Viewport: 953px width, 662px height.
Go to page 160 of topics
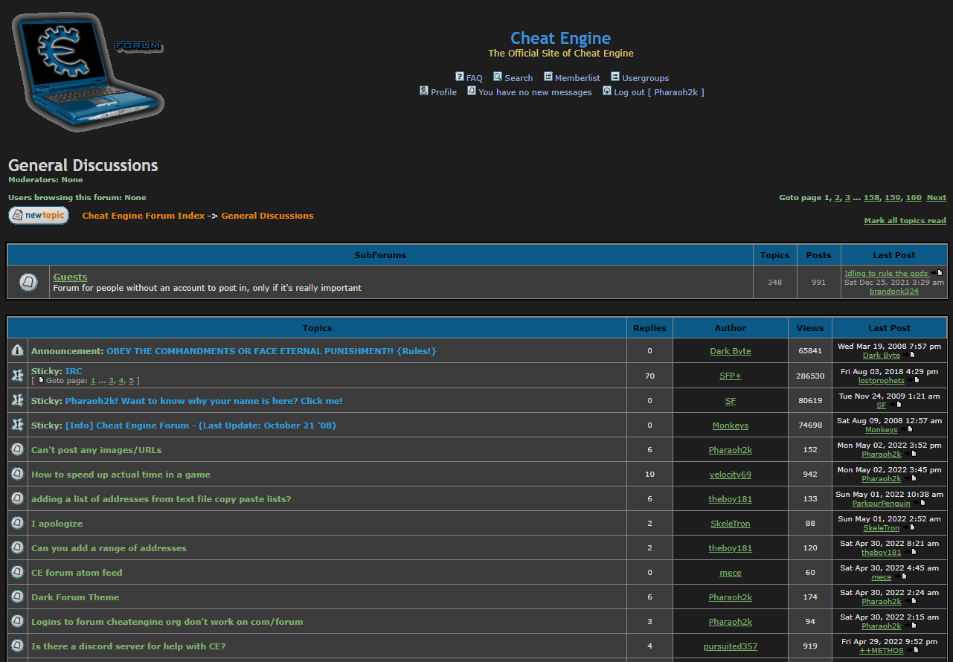point(914,198)
